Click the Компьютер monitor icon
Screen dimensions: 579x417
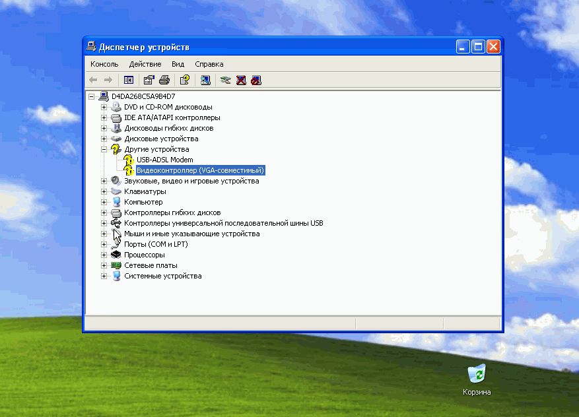pyautogui.click(x=116, y=202)
